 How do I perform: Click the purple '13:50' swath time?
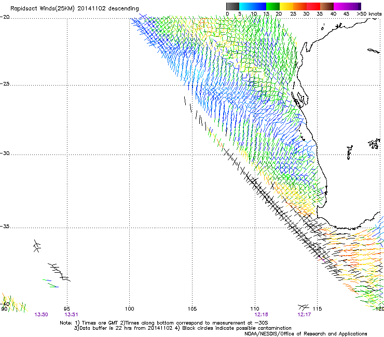[x=41, y=315]
